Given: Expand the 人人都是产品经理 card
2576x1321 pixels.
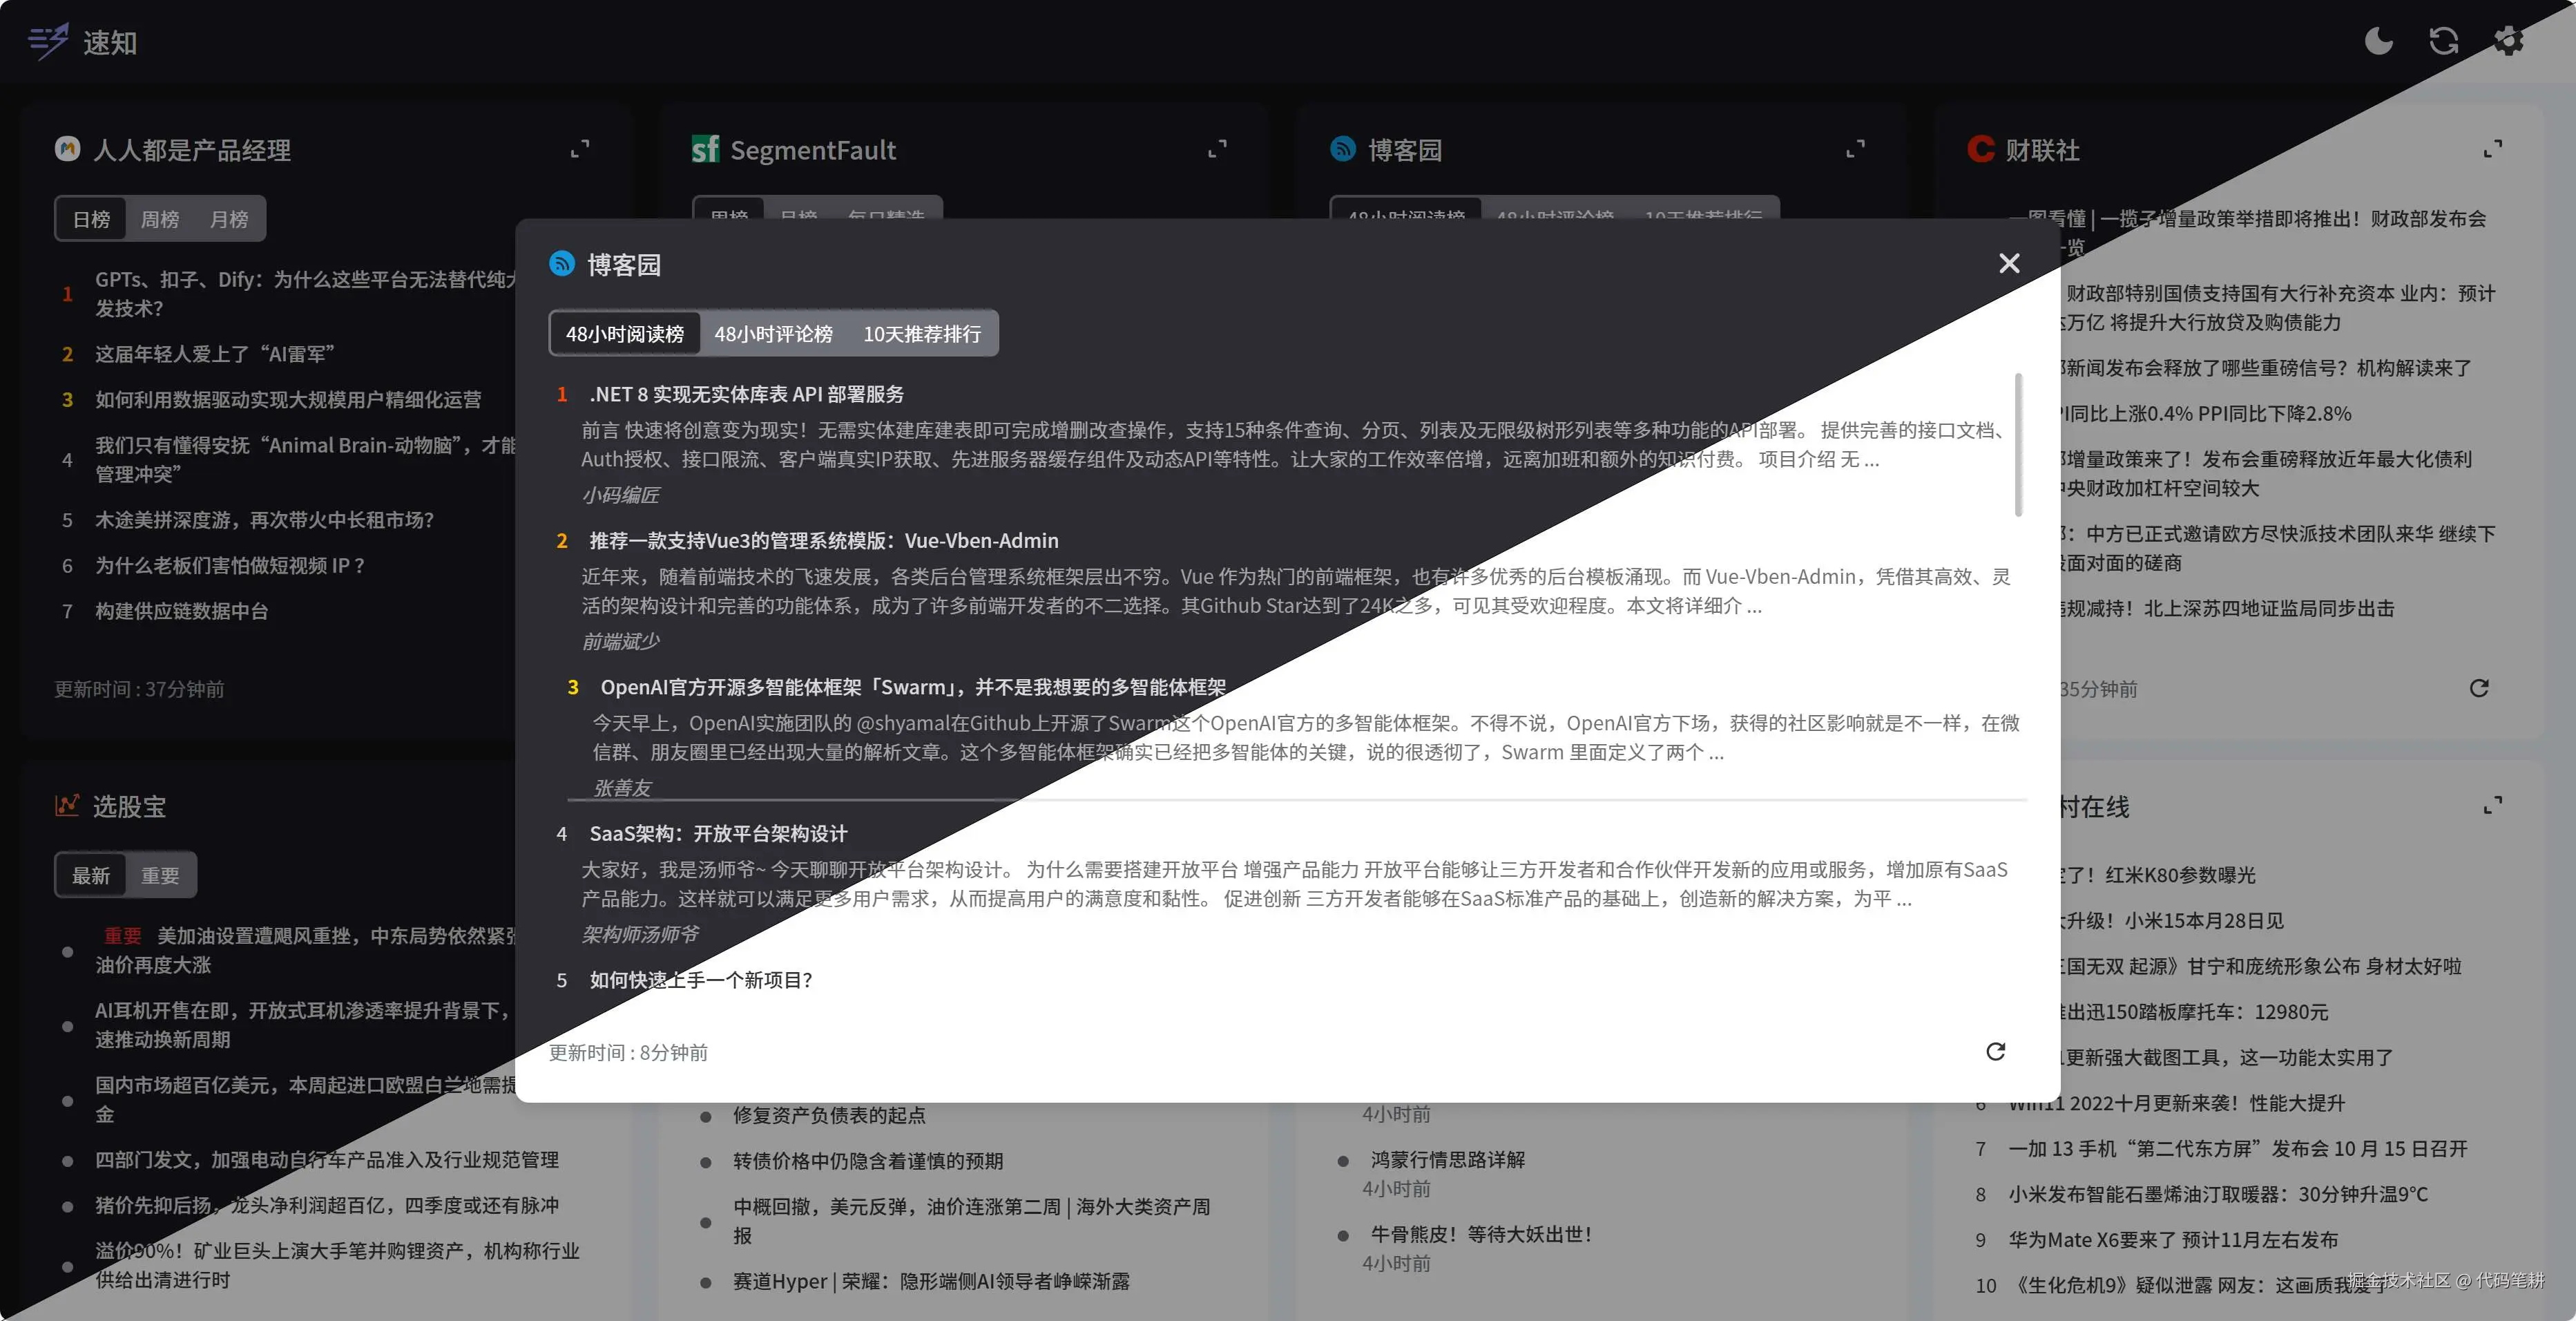Looking at the screenshot, I should pyautogui.click(x=580, y=149).
